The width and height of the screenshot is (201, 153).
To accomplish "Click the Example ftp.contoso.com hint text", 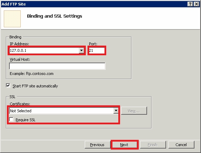I will pos(31,74).
